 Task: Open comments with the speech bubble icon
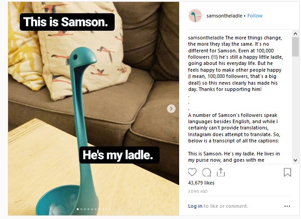pos(206,172)
